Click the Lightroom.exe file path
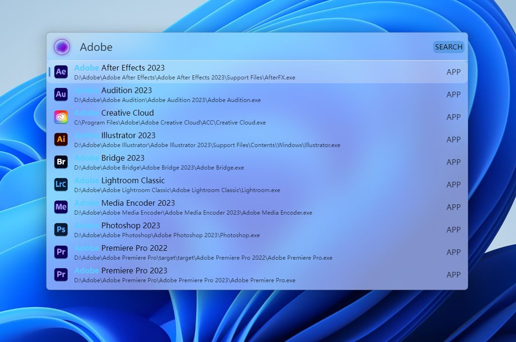The width and height of the screenshot is (516, 342). 177,190
